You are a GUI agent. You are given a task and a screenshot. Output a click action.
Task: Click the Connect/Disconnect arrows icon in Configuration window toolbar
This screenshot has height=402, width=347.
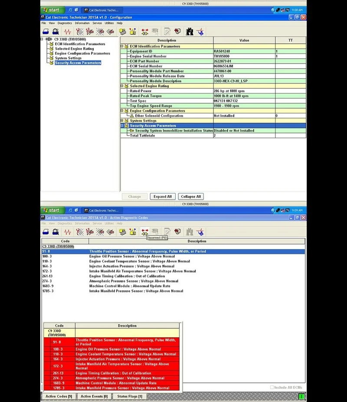[x=144, y=32]
